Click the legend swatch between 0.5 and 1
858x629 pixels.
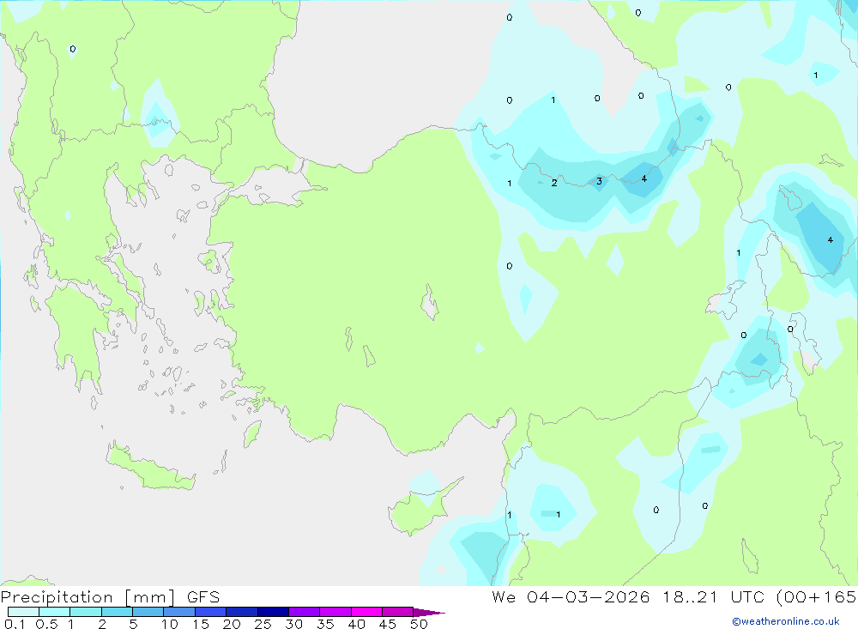click(54, 612)
